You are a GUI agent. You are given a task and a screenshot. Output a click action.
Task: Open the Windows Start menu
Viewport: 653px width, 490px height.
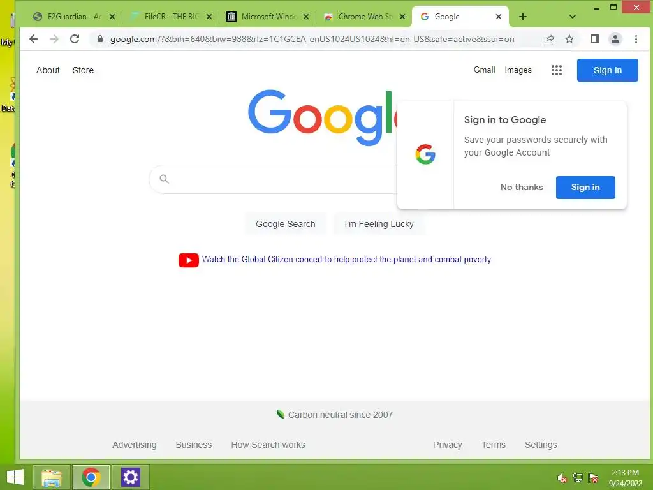[x=15, y=477]
